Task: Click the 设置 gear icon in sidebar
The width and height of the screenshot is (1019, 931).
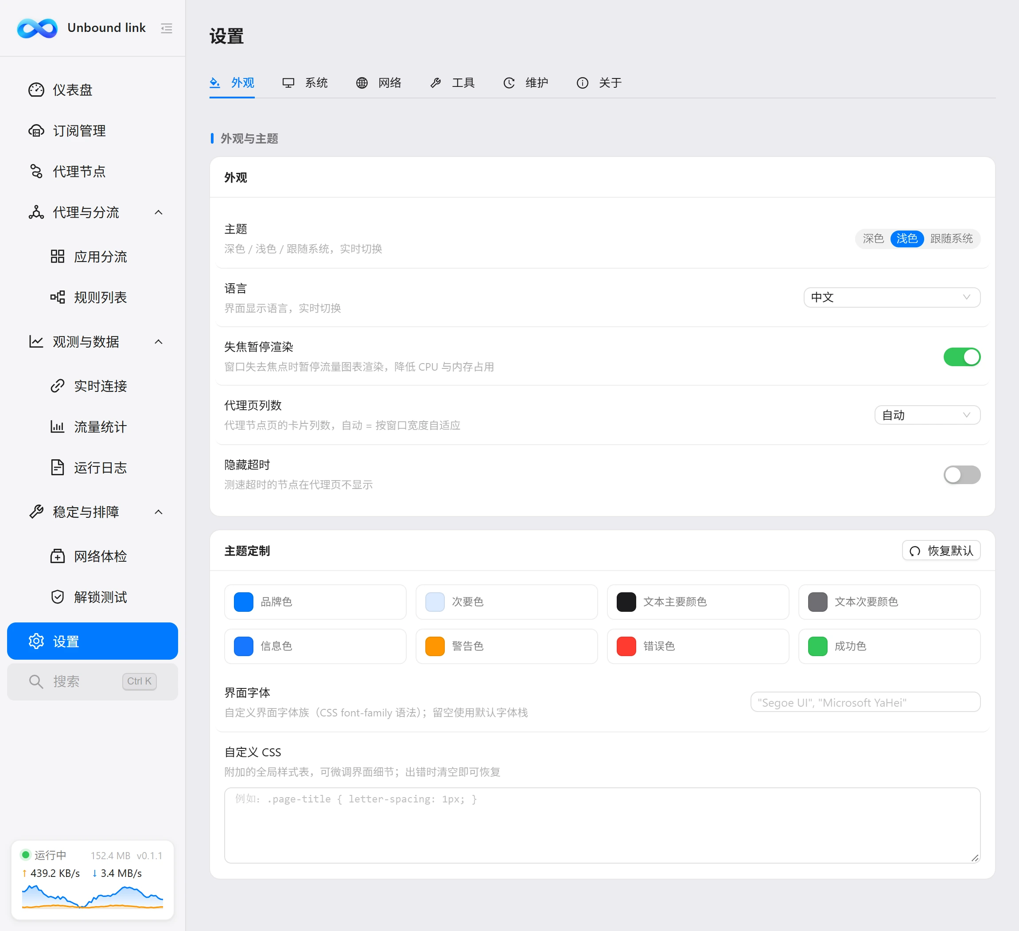Action: (36, 641)
